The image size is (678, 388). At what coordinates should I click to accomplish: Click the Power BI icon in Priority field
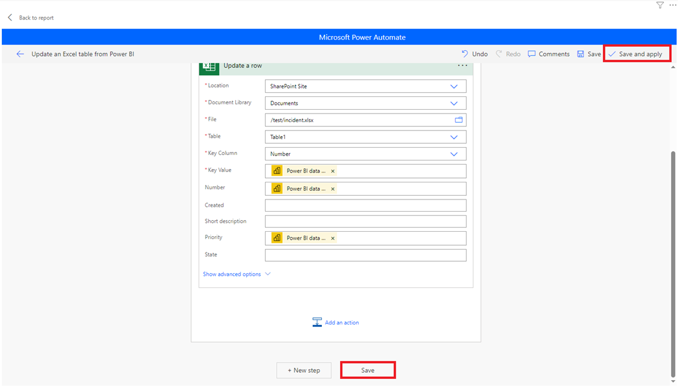pyautogui.click(x=277, y=238)
